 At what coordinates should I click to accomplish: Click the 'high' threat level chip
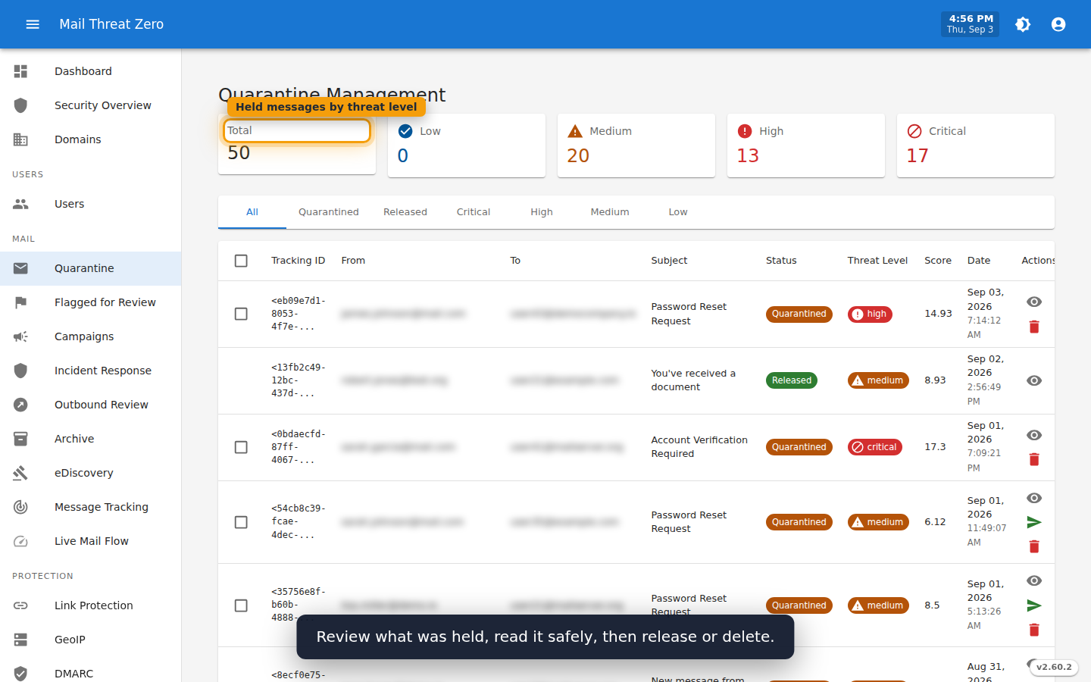[870, 314]
